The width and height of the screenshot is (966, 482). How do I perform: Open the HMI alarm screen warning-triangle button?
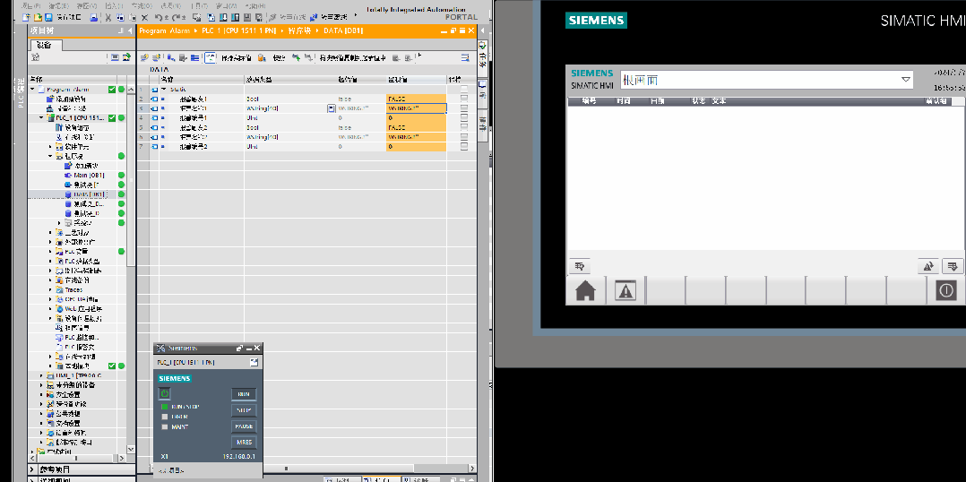[625, 290]
